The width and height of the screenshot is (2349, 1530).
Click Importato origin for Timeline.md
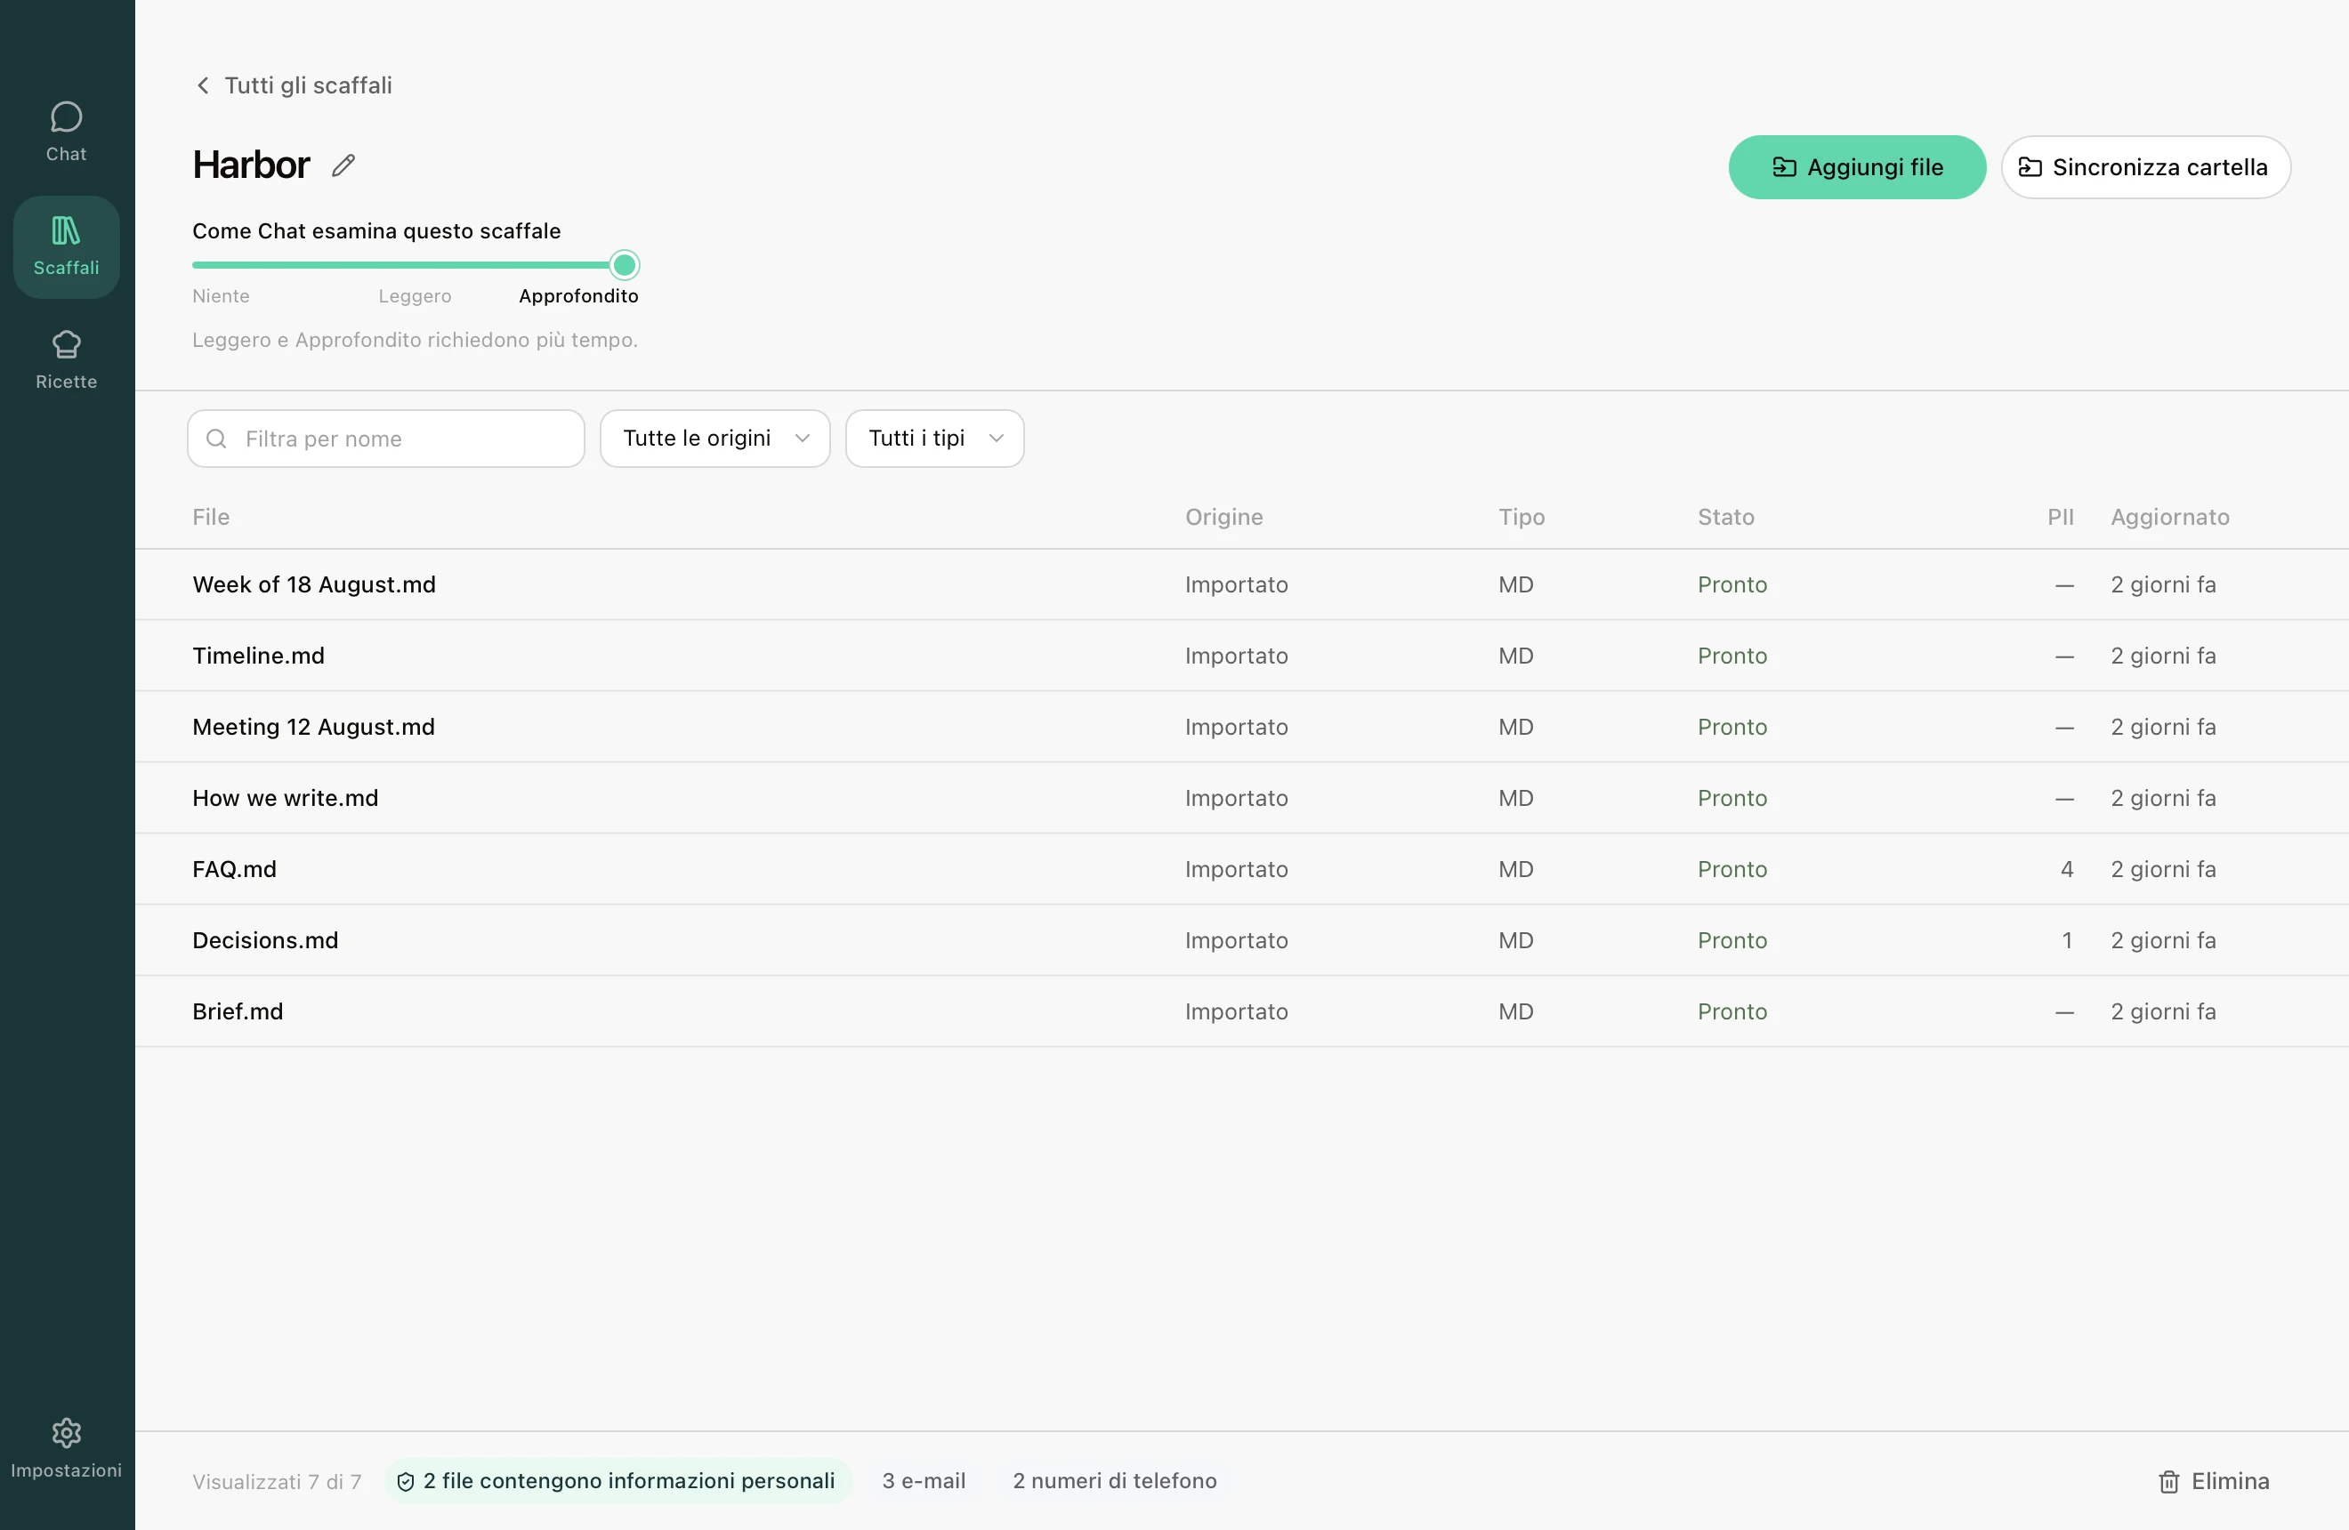click(1236, 656)
